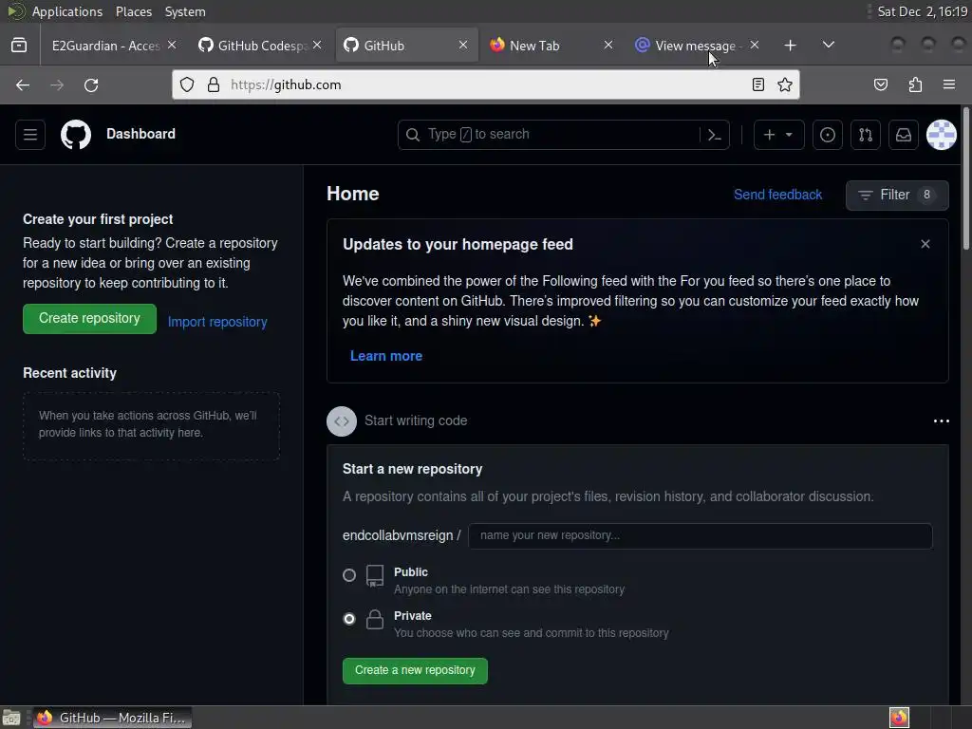Open the feed Filter button
Image resolution: width=972 pixels, height=729 pixels.
point(897,196)
